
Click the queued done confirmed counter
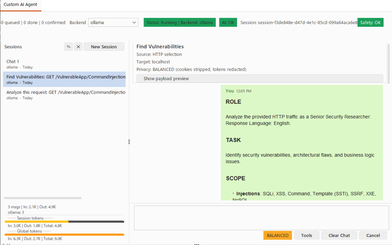click(x=33, y=22)
